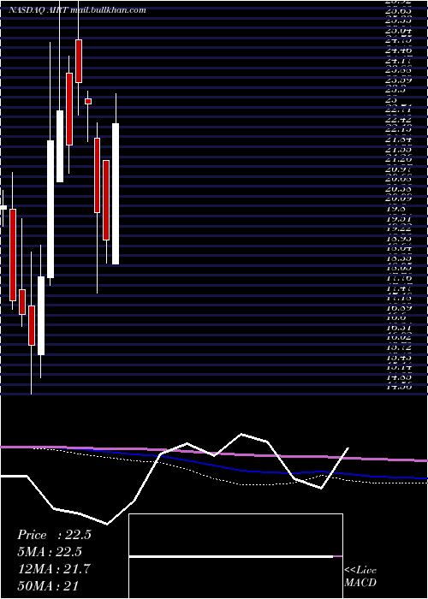Select the '50MA : 21' value
This screenshot has width=428, height=599.
point(48,585)
